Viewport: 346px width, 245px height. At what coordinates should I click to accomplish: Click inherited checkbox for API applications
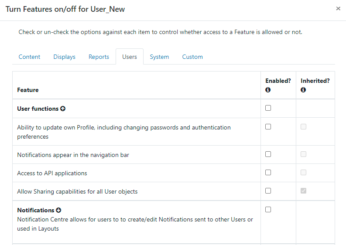(x=303, y=172)
